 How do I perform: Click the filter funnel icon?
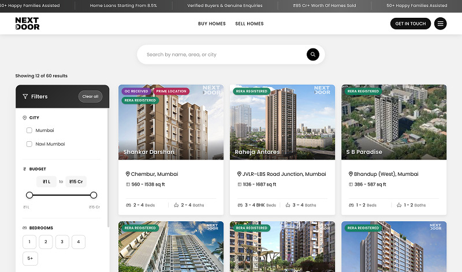[x=25, y=96]
